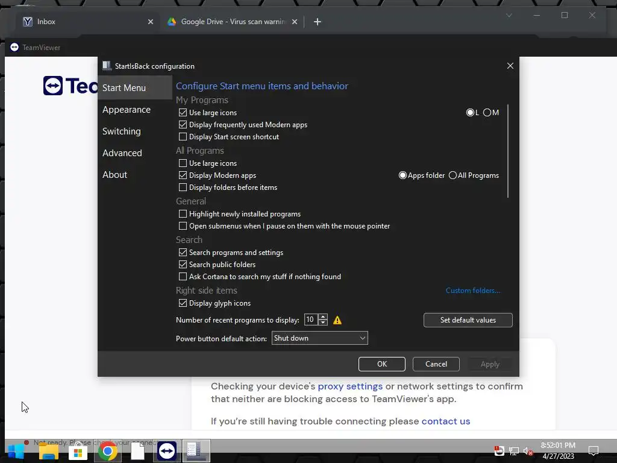Click the taskbar clock and date

[558, 451]
